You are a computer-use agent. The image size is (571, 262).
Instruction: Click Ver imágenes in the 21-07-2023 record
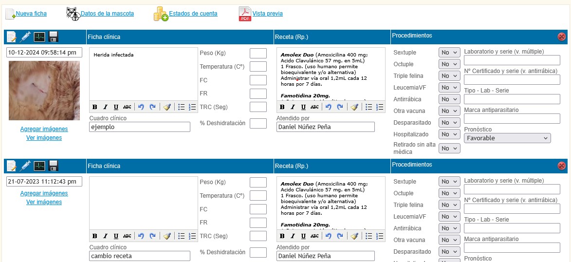[x=44, y=202]
